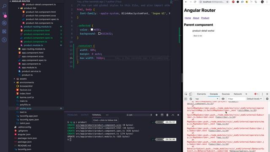The width and height of the screenshot is (270, 152).
Task: Select styles.scss in the explorer
Action: point(25,109)
